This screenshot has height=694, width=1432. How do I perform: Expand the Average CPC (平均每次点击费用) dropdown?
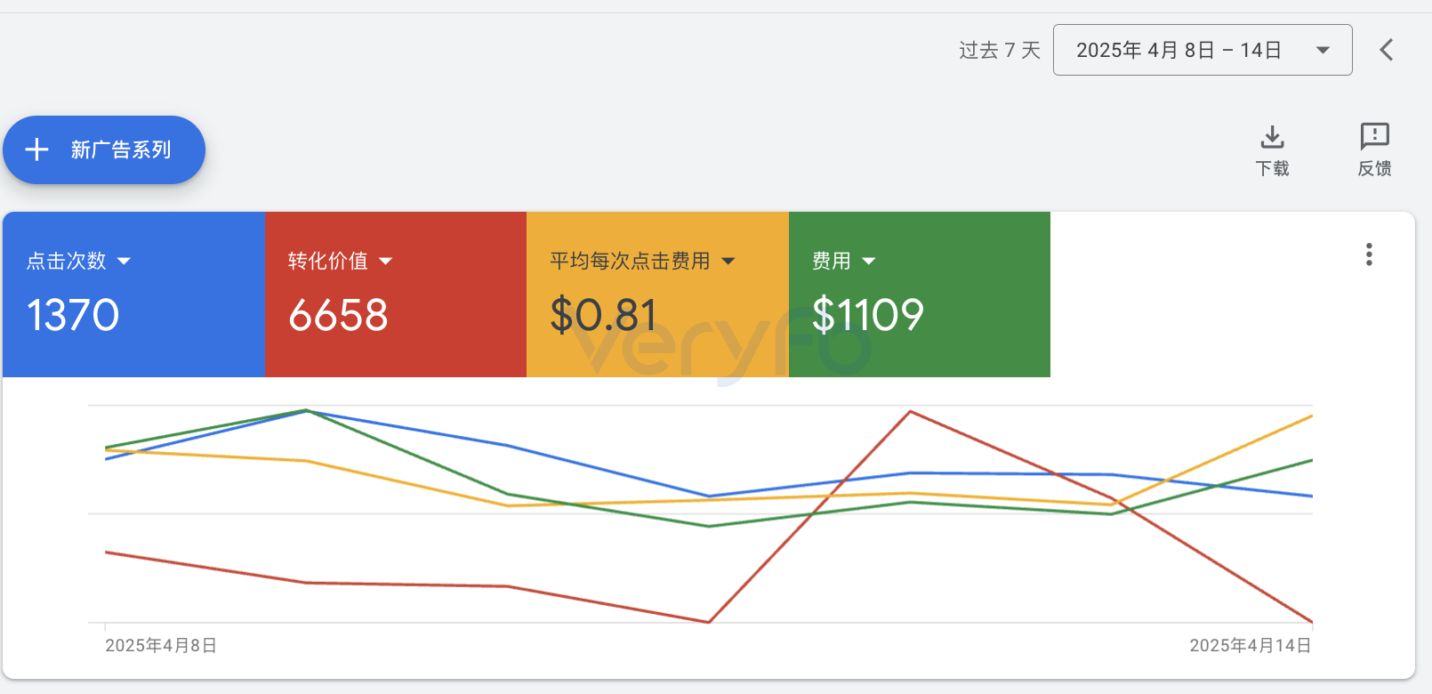pyautogui.click(x=728, y=261)
